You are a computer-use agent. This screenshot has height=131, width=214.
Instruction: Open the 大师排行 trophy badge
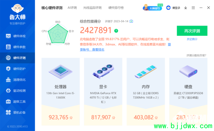[x=153, y=7]
